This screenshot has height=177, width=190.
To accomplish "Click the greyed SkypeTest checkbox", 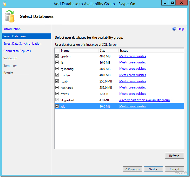I will pyautogui.click(x=57, y=100).
